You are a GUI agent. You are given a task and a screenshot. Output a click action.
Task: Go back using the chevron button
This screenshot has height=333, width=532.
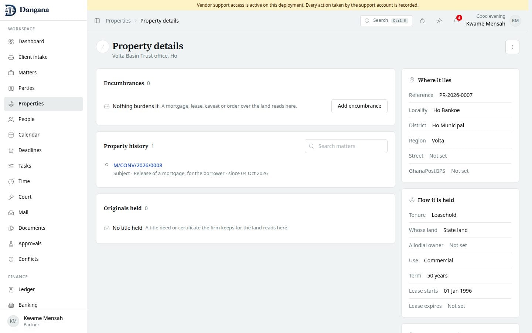click(x=103, y=47)
